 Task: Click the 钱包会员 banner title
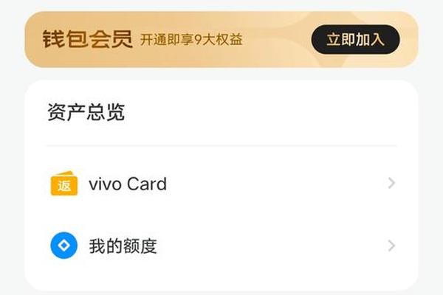pyautogui.click(x=88, y=39)
